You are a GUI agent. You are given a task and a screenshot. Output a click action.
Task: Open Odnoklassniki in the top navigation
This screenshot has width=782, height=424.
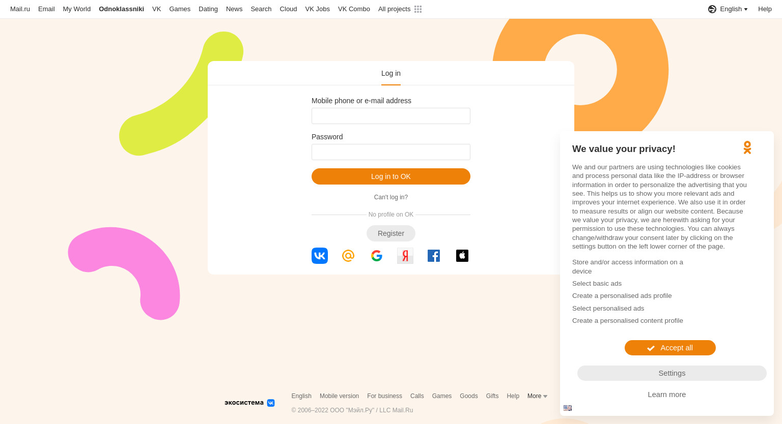coord(121,9)
